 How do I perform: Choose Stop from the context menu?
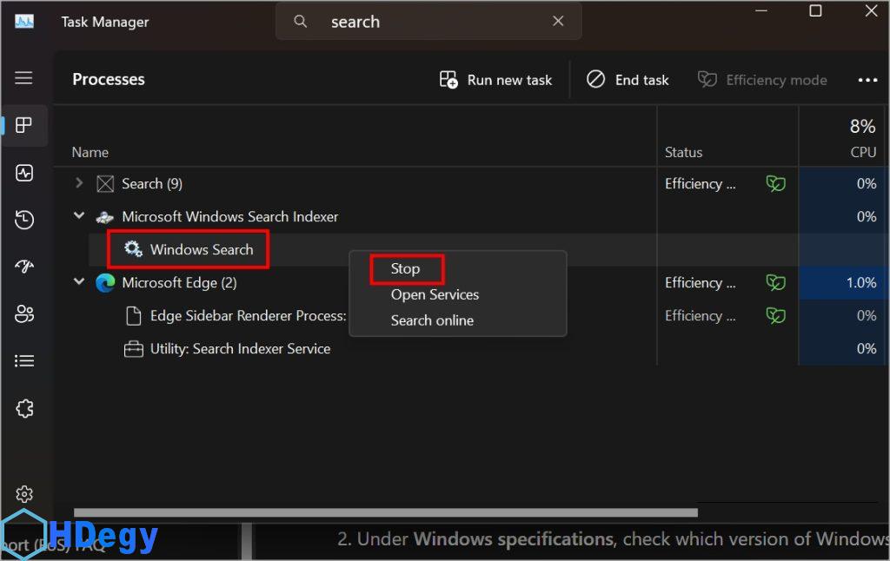(405, 269)
